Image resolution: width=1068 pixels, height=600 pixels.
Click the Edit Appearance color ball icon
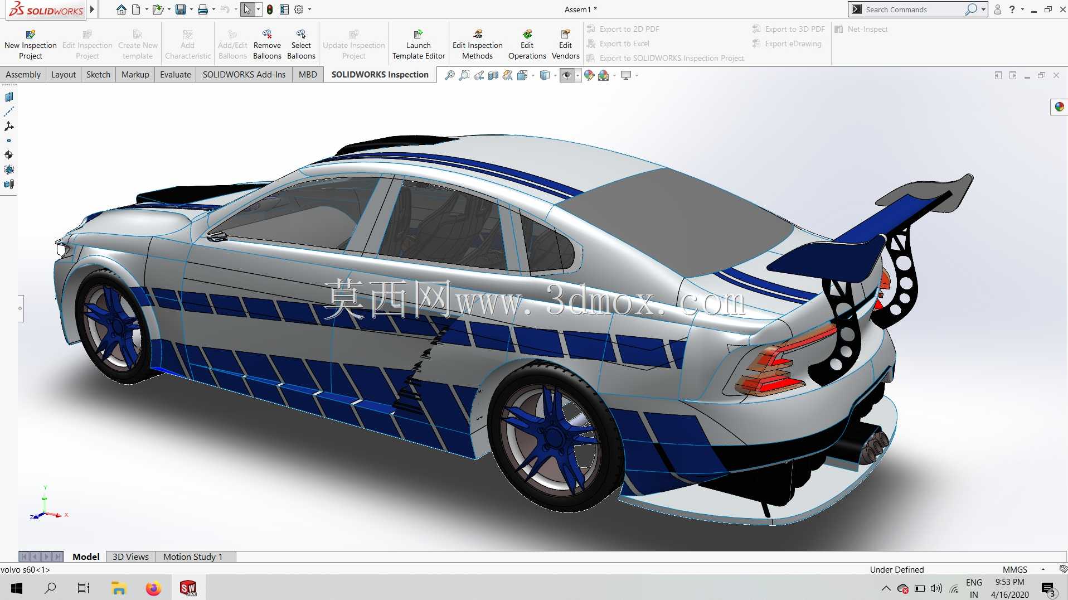(x=589, y=75)
